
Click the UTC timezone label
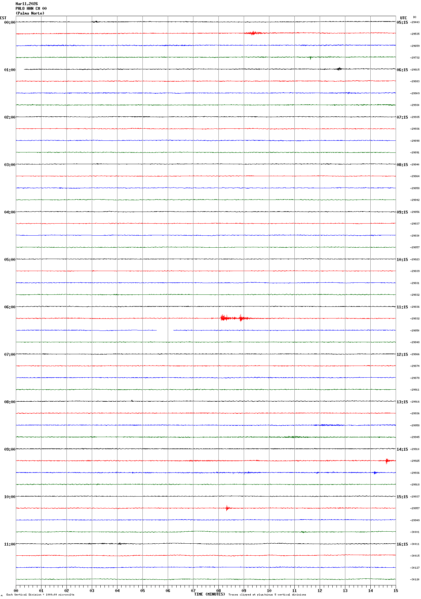[403, 18]
